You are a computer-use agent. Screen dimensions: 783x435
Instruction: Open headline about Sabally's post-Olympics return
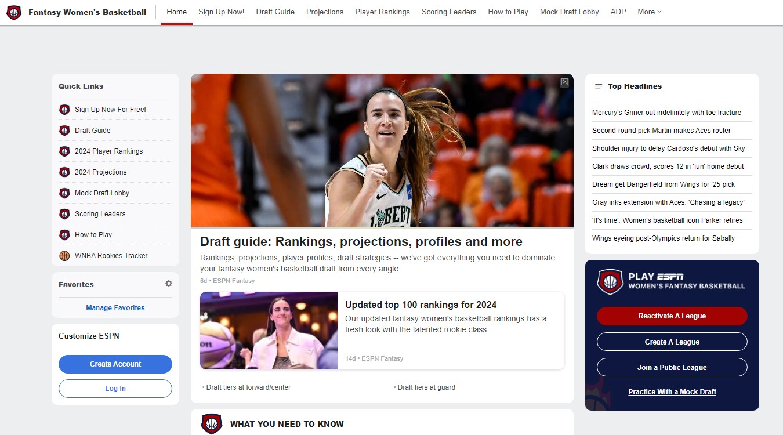pyautogui.click(x=664, y=238)
